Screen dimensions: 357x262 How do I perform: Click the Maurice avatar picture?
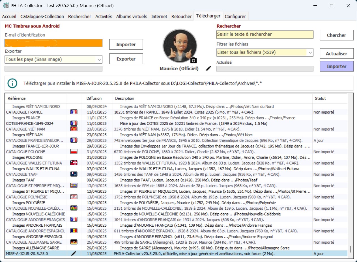click(x=179, y=46)
